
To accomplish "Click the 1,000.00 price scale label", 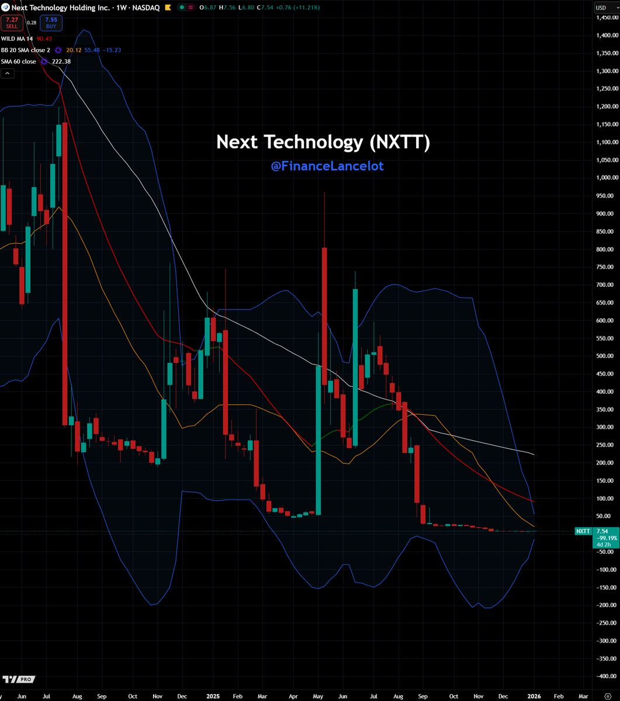I will pyautogui.click(x=607, y=178).
